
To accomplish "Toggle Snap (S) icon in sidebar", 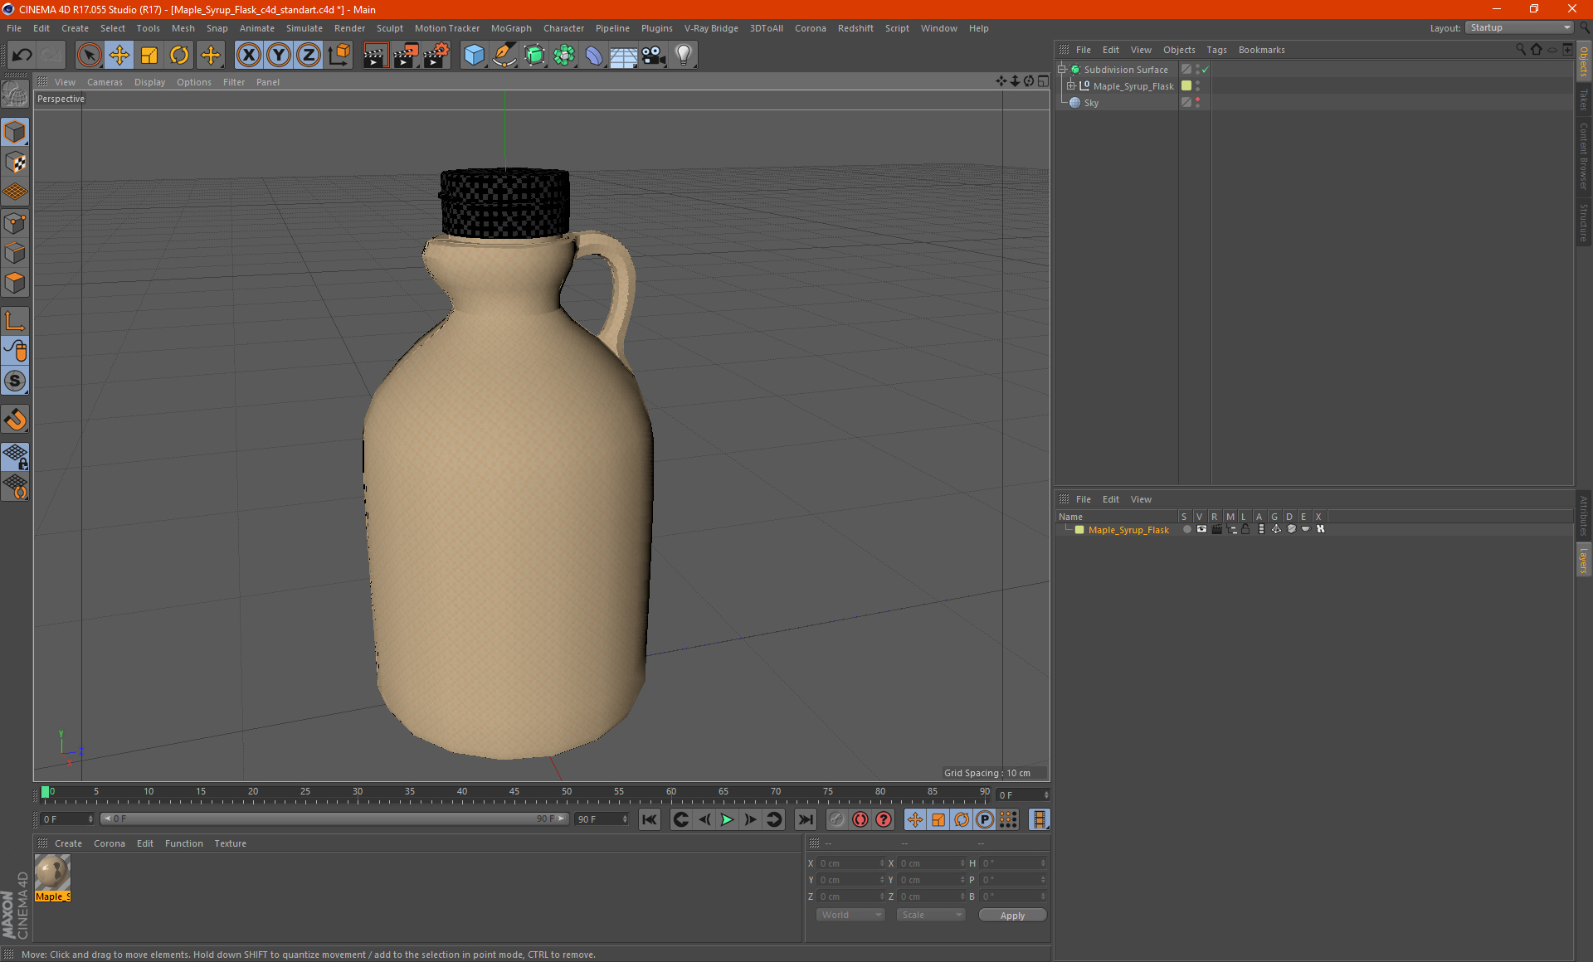I will (x=15, y=381).
